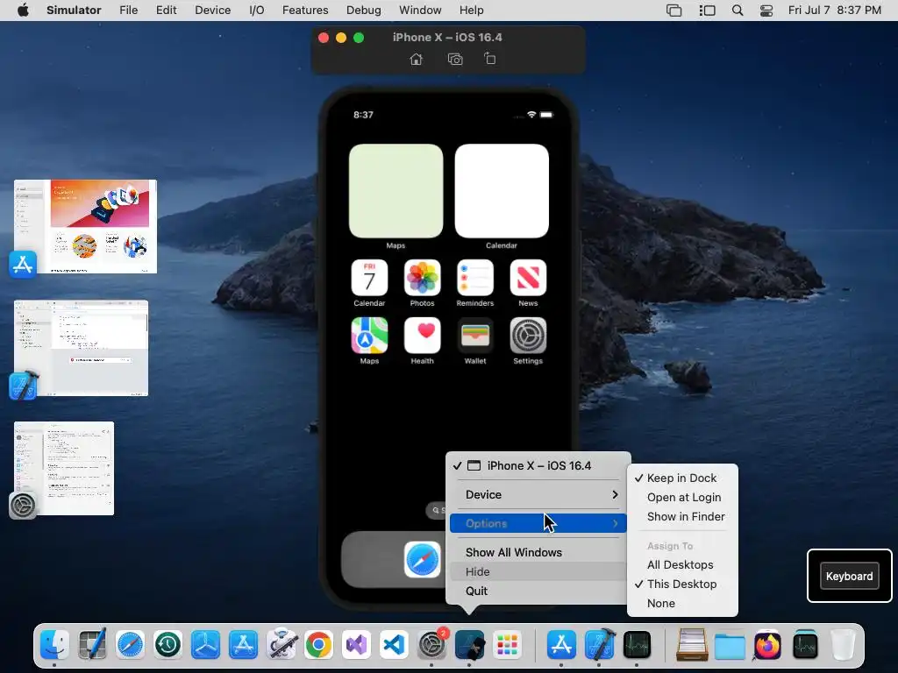898x673 pixels.
Task: Launch the Health app on the iPhone
Action: pyautogui.click(x=422, y=336)
